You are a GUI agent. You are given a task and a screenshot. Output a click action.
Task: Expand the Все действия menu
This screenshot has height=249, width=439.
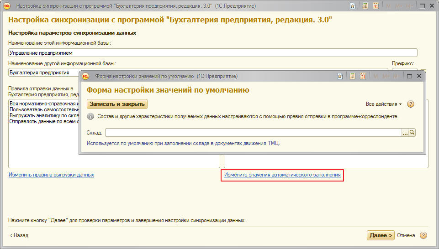pos(384,104)
